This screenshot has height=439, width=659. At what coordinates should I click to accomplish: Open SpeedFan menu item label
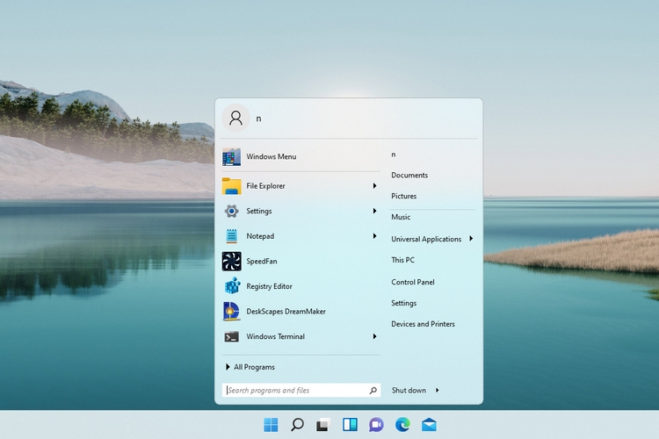pos(262,262)
